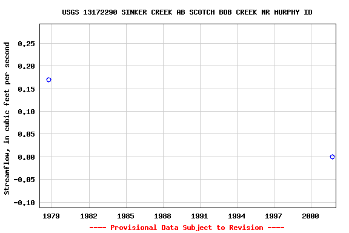Click the x-axis label 1988
349x233 pixels.
tap(163, 216)
